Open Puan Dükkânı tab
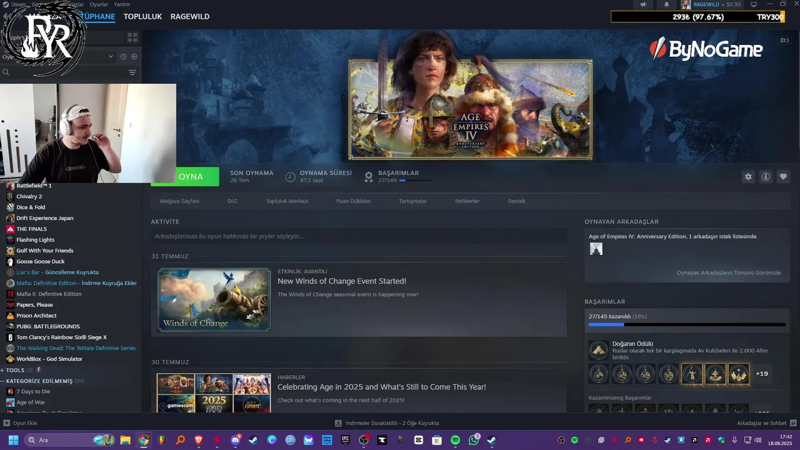This screenshot has width=800, height=450. tap(354, 201)
